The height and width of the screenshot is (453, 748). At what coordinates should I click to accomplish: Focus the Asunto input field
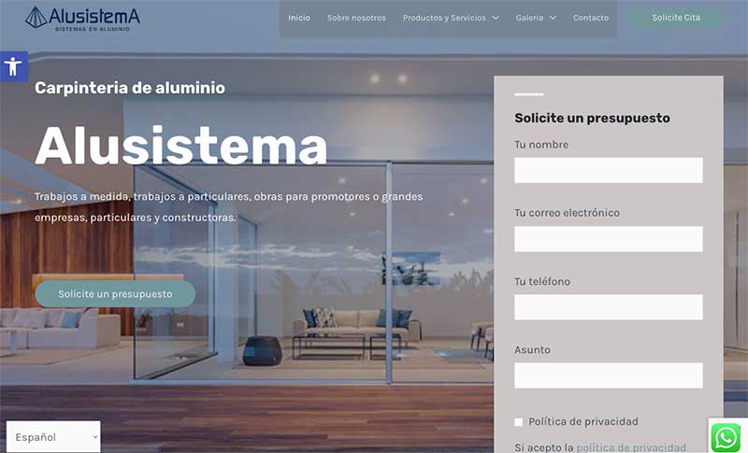click(x=609, y=375)
